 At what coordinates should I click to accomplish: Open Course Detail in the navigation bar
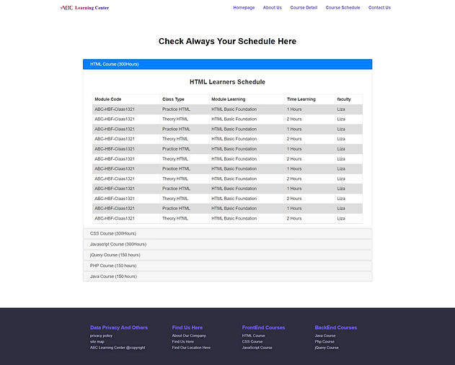(304, 7)
